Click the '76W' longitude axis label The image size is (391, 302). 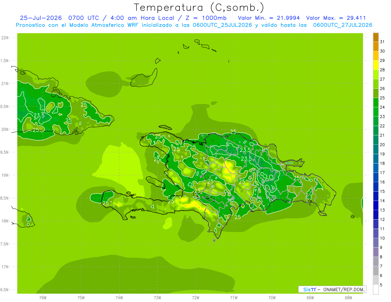[43, 298]
